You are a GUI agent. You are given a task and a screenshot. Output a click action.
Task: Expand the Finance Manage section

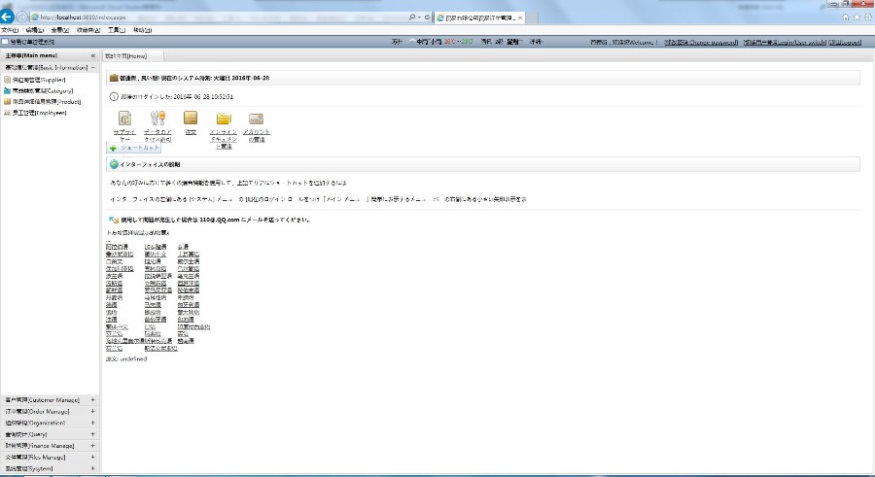point(92,446)
